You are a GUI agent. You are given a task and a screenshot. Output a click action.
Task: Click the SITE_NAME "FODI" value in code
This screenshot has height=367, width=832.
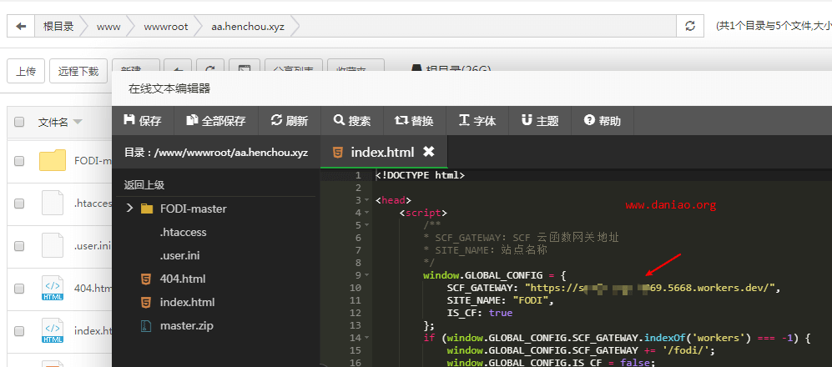(532, 300)
